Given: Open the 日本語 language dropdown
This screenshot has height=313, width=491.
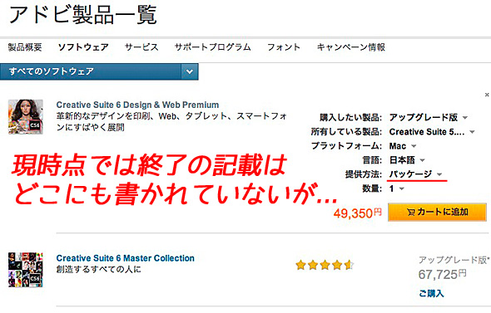Looking at the screenshot, I should click(407, 160).
